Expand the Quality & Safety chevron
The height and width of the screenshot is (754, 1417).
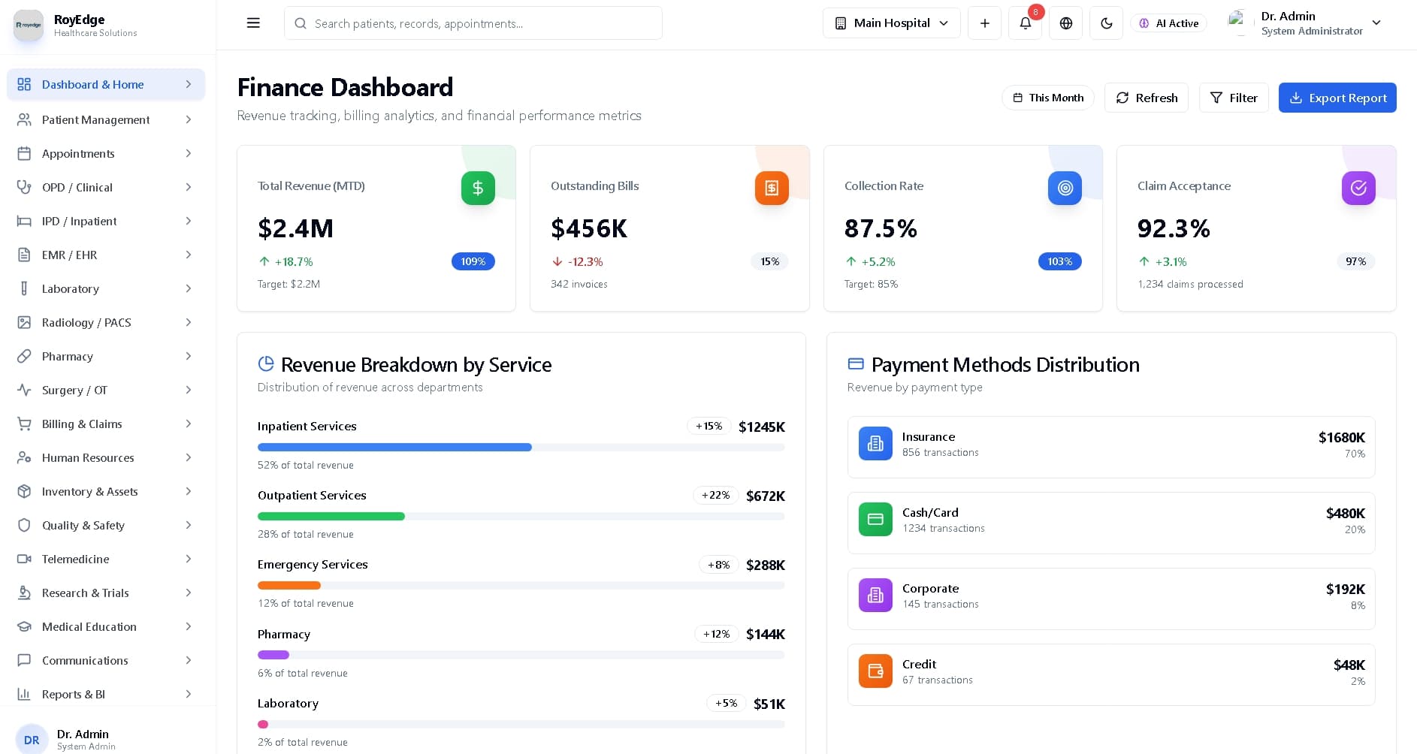(189, 525)
